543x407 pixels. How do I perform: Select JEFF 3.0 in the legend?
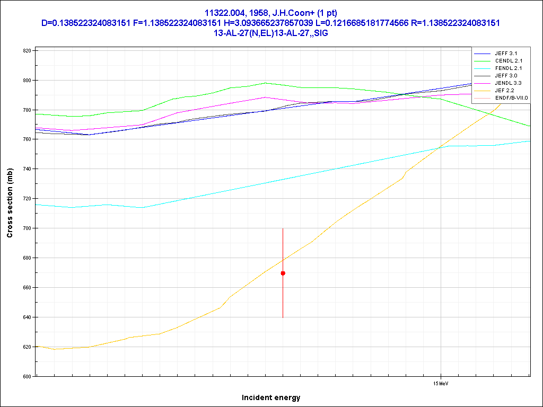tap(506, 76)
